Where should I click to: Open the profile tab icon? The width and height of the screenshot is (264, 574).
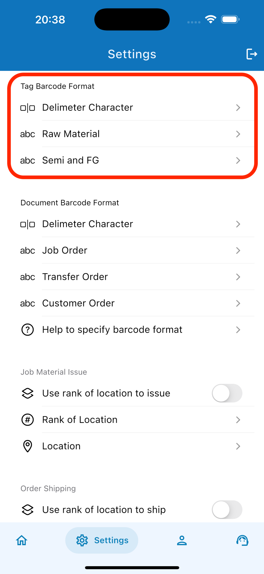click(x=182, y=540)
